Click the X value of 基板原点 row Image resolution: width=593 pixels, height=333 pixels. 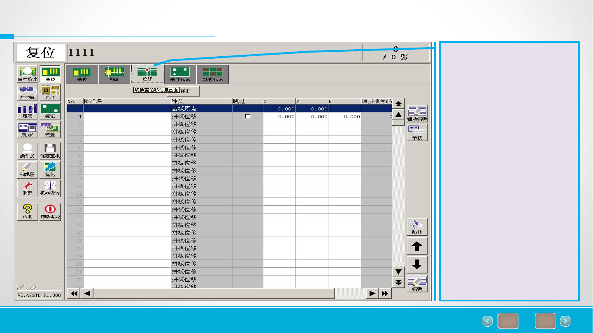tap(279, 109)
